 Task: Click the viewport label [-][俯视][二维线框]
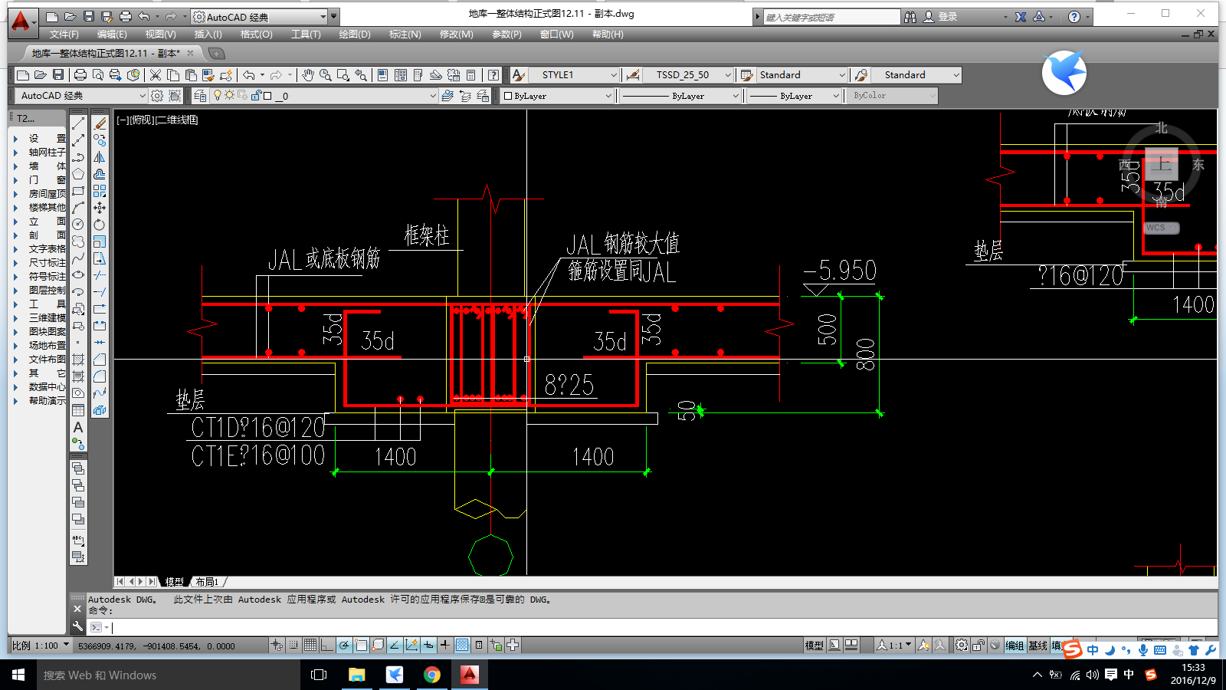click(x=157, y=120)
